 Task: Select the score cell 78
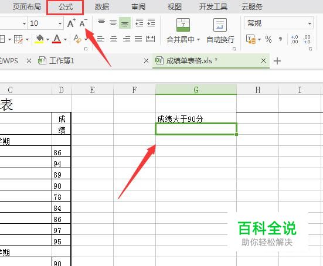click(x=61, y=196)
